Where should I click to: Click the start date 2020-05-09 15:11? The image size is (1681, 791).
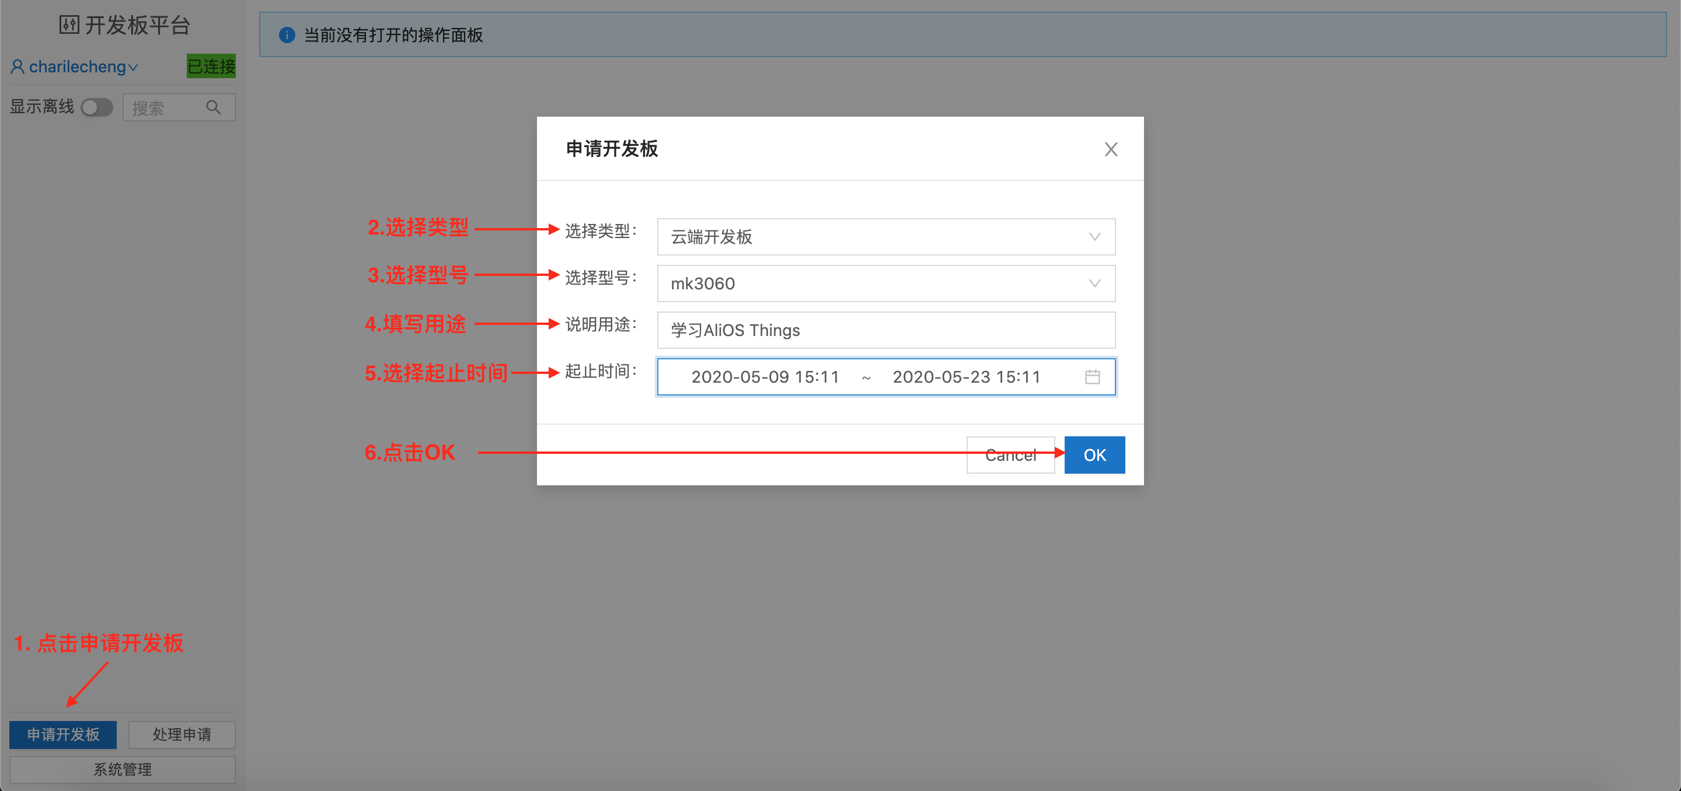[765, 377]
